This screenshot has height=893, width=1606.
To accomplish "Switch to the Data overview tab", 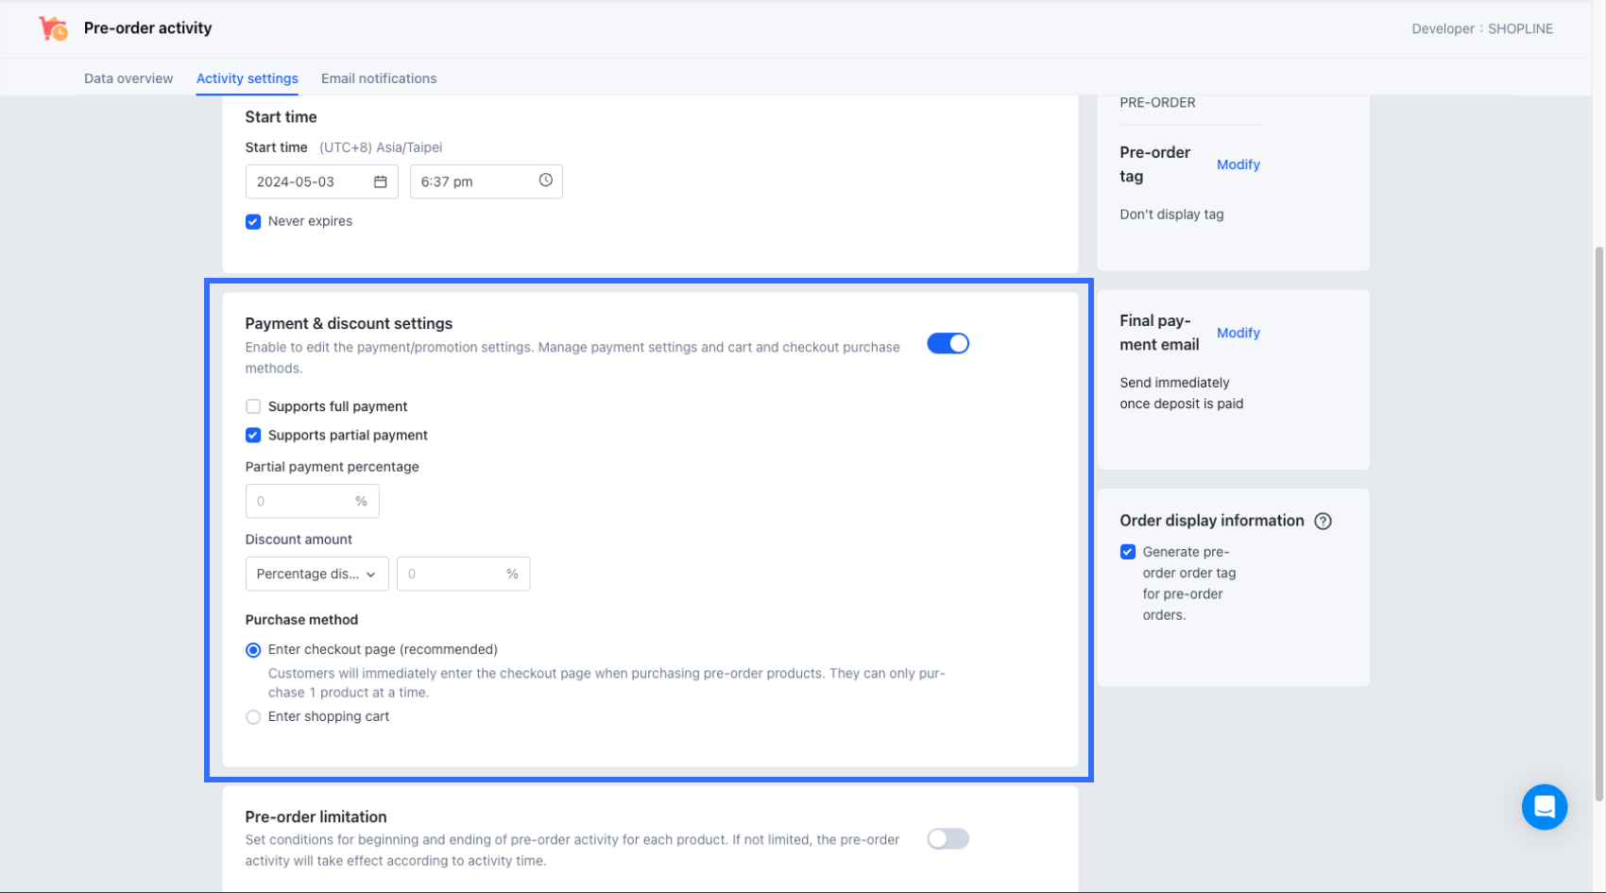I will pos(128,78).
